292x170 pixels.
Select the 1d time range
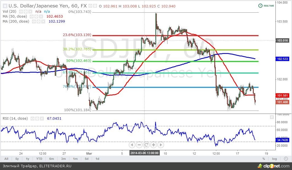97,159
